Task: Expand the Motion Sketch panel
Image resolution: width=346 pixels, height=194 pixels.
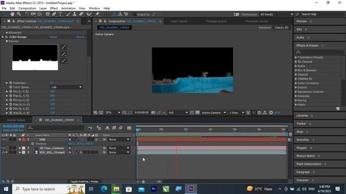Action: pos(305,156)
